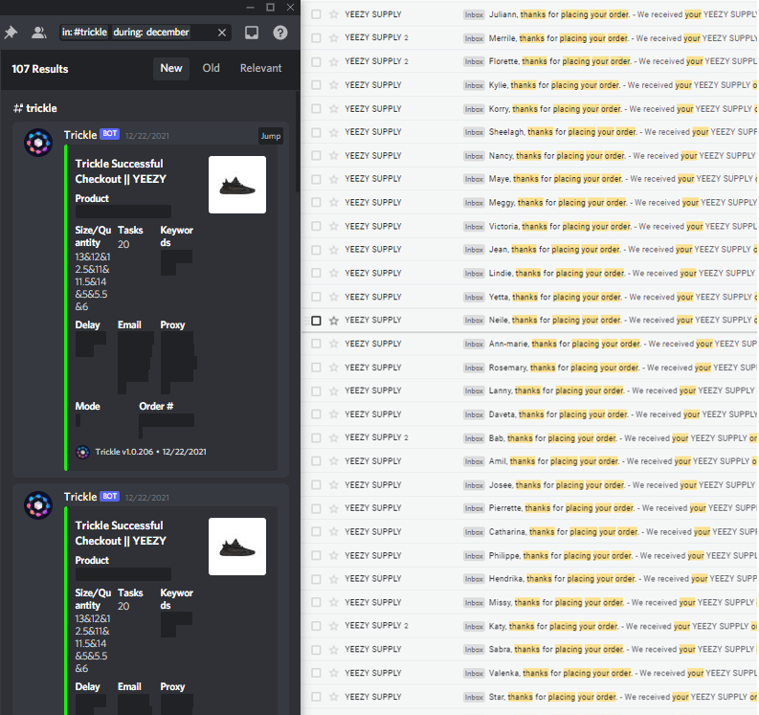
Task: Select checkbox for Korry email
Action: coord(316,109)
